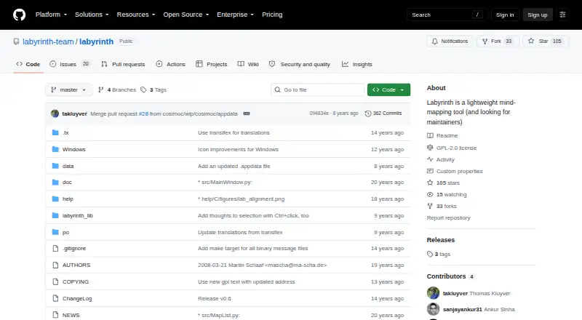
Task: Switch to the Issues tab
Action: pos(70,64)
